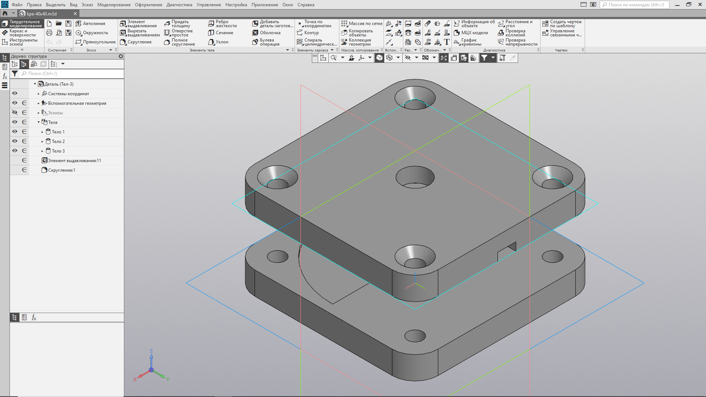The width and height of the screenshot is (706, 397).
Task: Click Управление связанными чертежами
Action: pyautogui.click(x=562, y=33)
